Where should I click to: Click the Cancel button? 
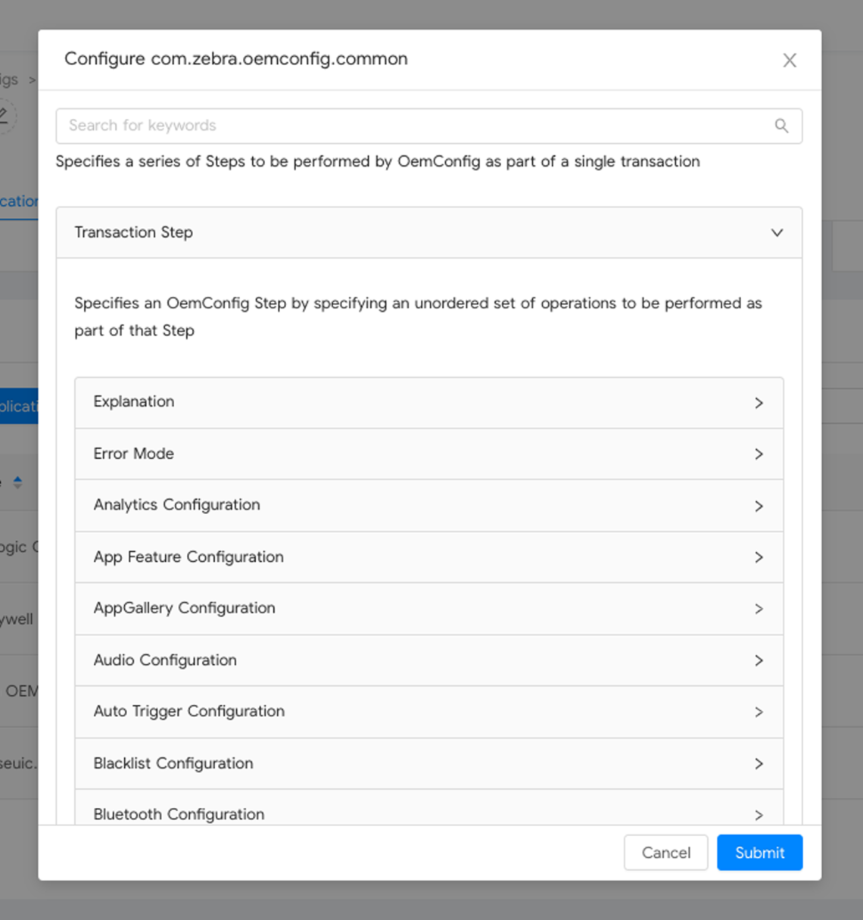pyautogui.click(x=665, y=853)
